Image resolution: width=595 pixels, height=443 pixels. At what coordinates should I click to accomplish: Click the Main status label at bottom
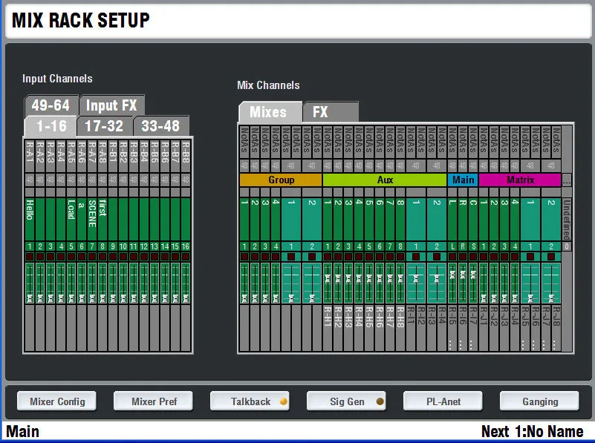pos(23,432)
